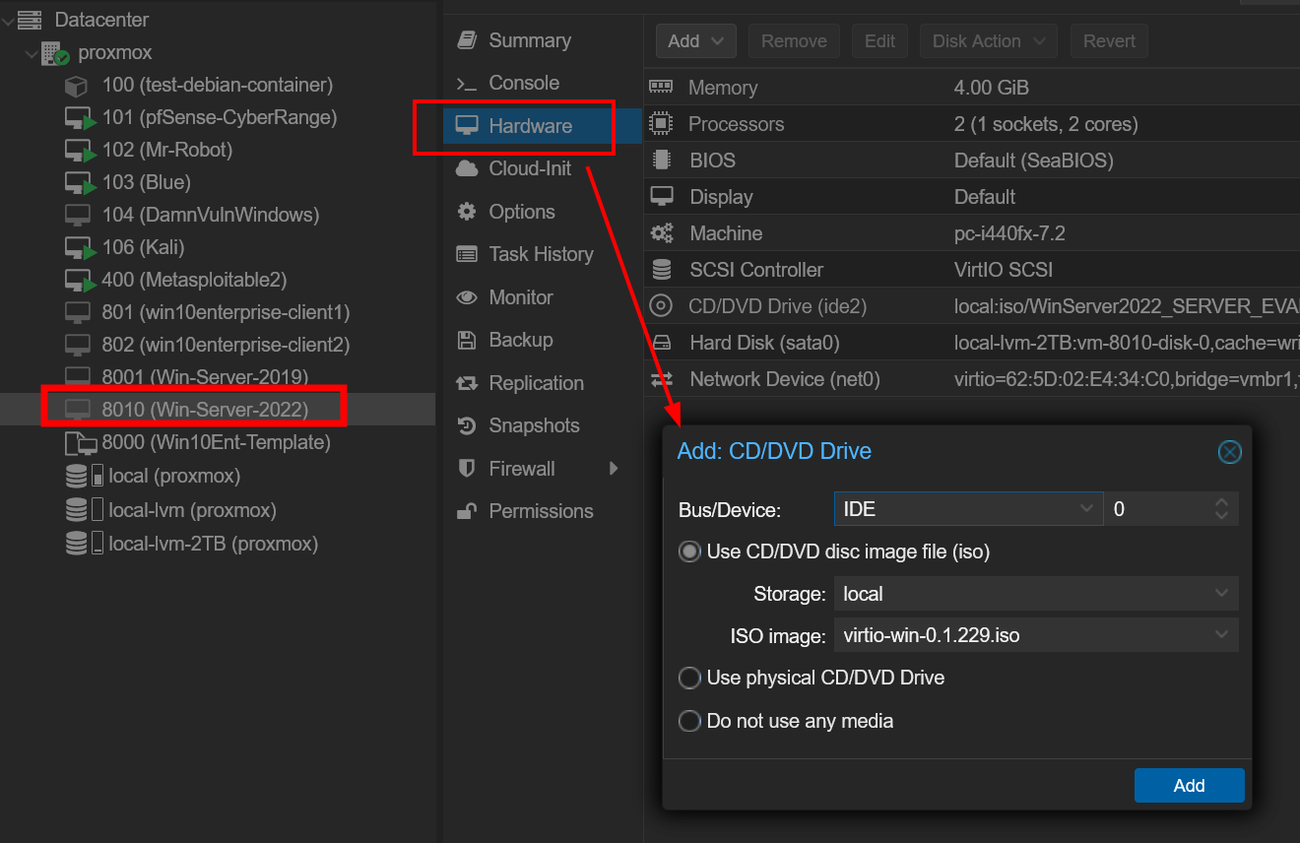Click the Monitor eye icon
The height and width of the screenshot is (843, 1300).
468,297
